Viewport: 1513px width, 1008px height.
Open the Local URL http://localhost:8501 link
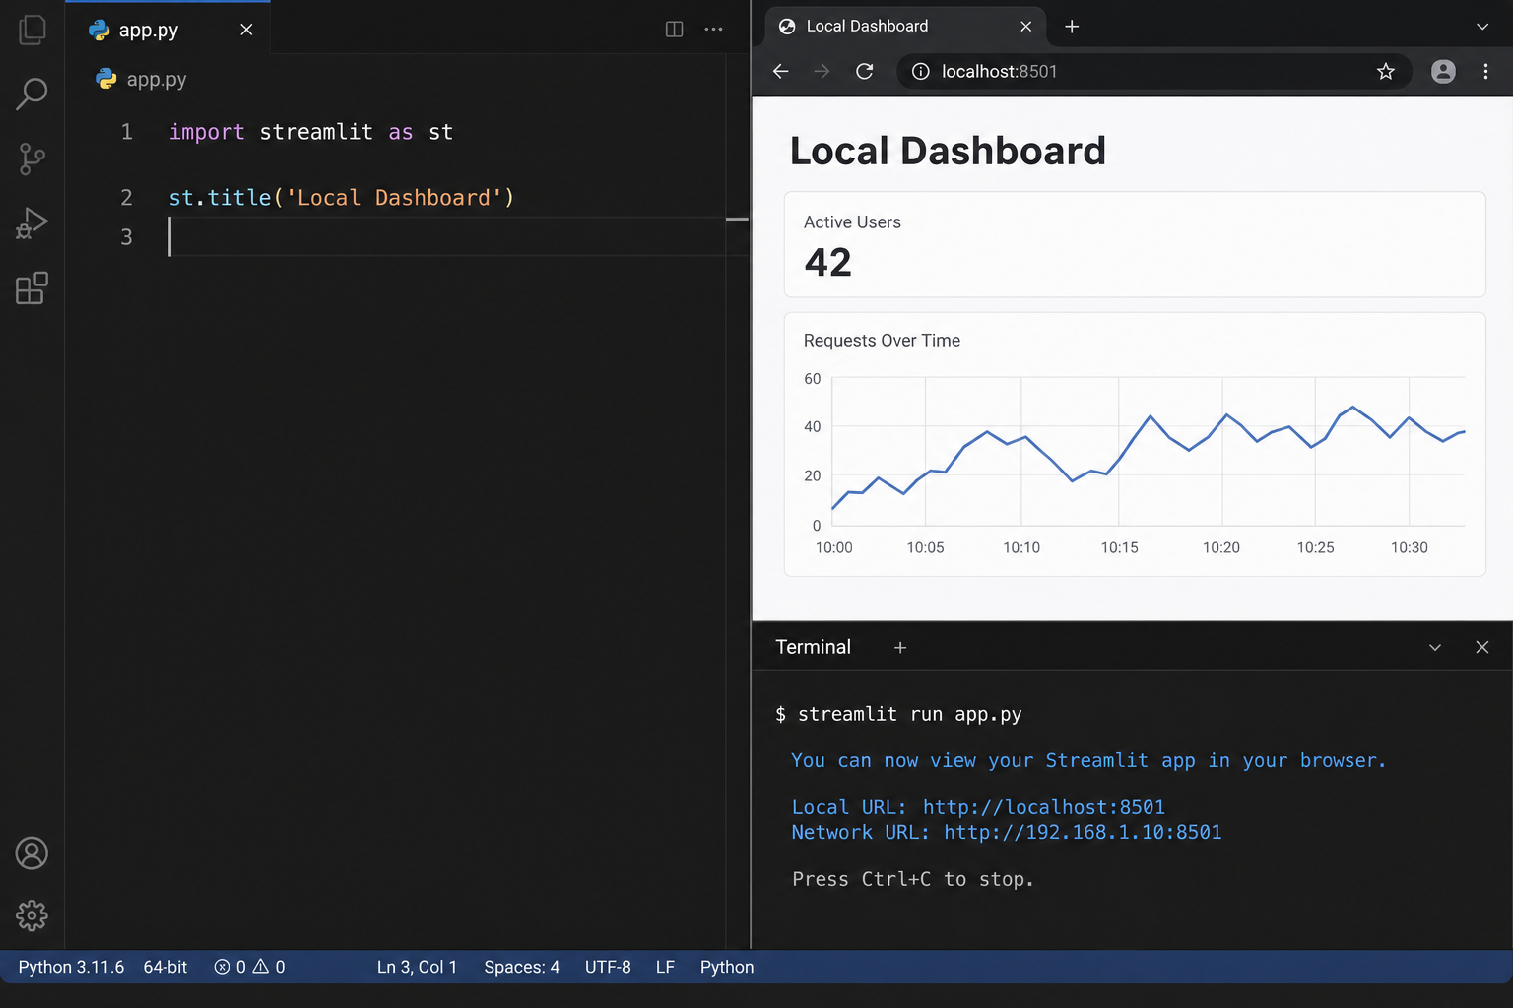tap(1044, 807)
